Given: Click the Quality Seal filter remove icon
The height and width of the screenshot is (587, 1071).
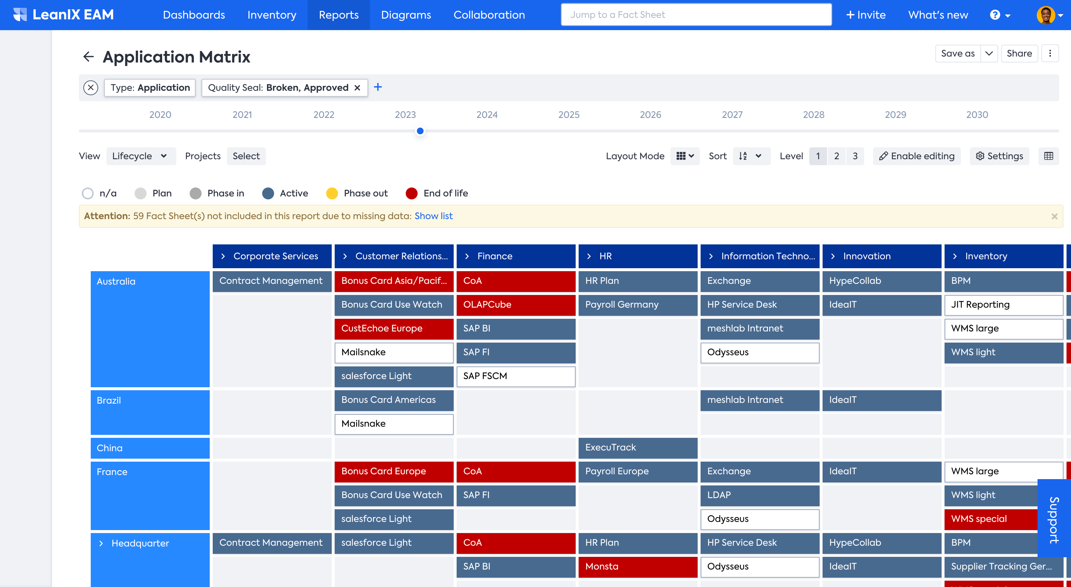Looking at the screenshot, I should 356,87.
